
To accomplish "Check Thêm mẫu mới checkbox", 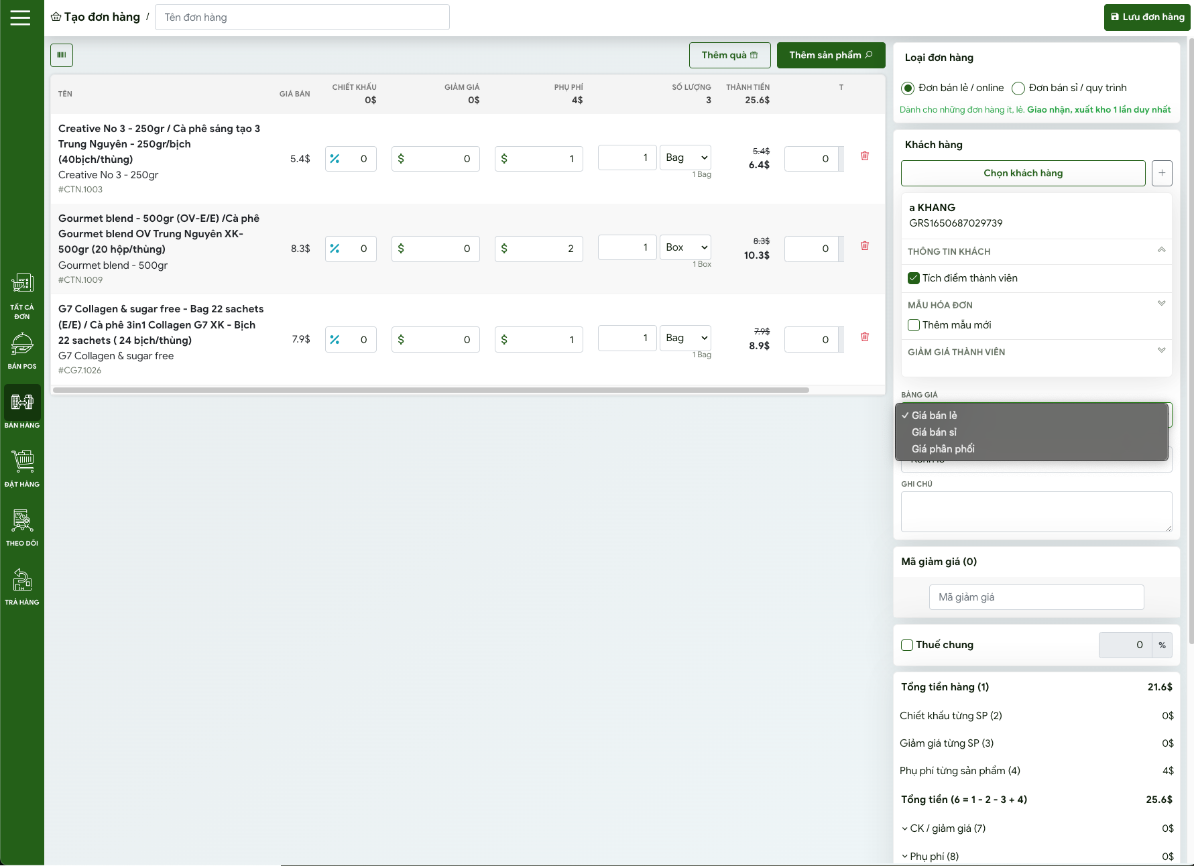I will coord(914,325).
